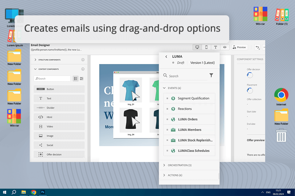This screenshot has width=295, height=196.
Task: Click ENG language indicator
Action: [x=268, y=192]
